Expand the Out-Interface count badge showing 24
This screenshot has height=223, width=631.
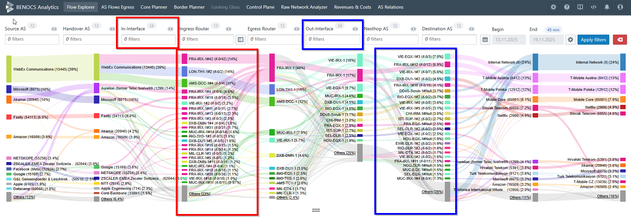(340, 26)
